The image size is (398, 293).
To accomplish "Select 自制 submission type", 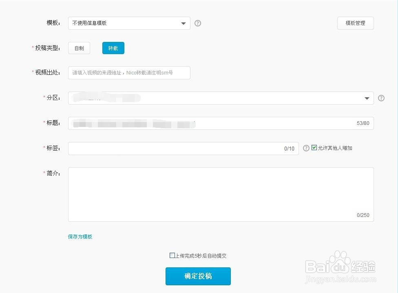I will (79, 48).
